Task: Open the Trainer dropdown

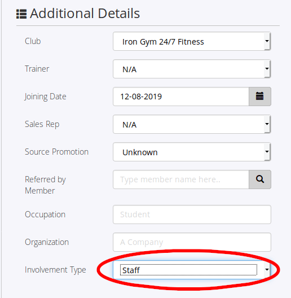Action: (192, 69)
